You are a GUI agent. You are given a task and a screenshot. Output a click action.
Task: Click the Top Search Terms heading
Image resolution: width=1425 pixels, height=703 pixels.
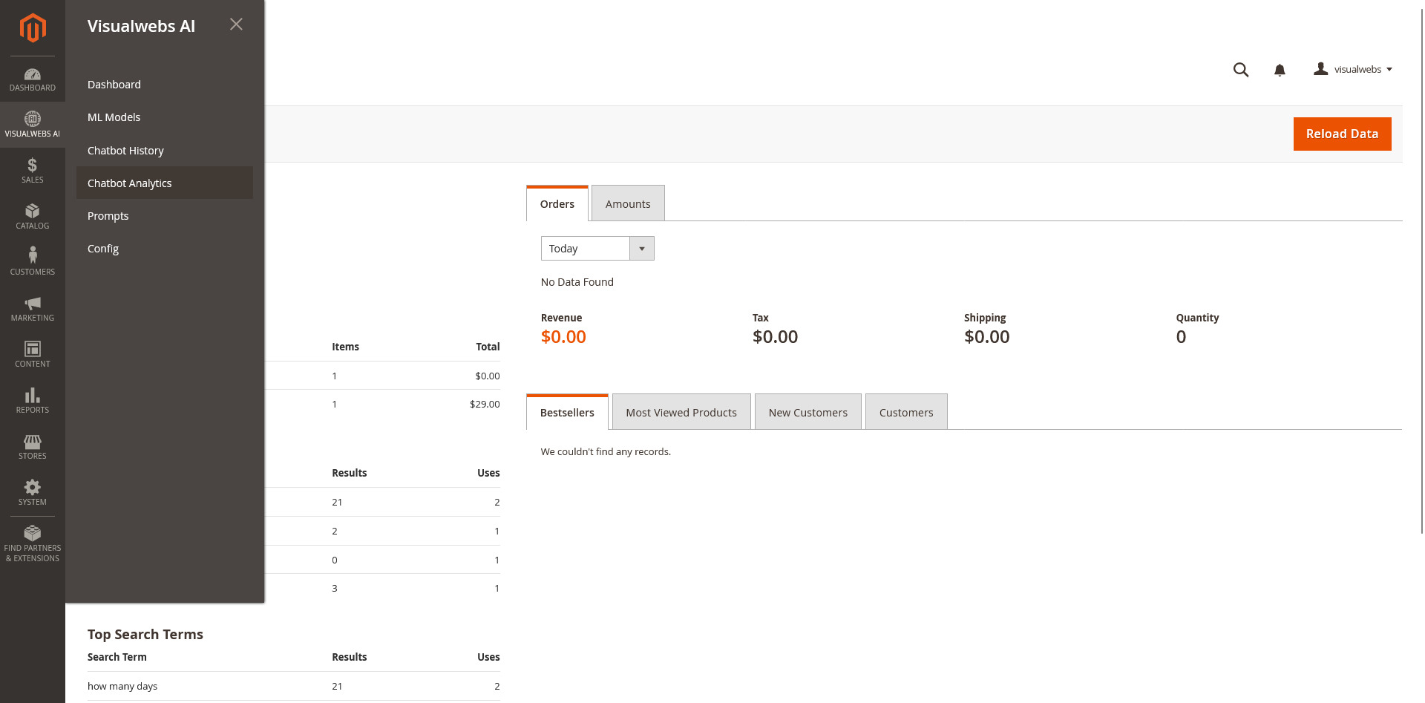coord(145,634)
